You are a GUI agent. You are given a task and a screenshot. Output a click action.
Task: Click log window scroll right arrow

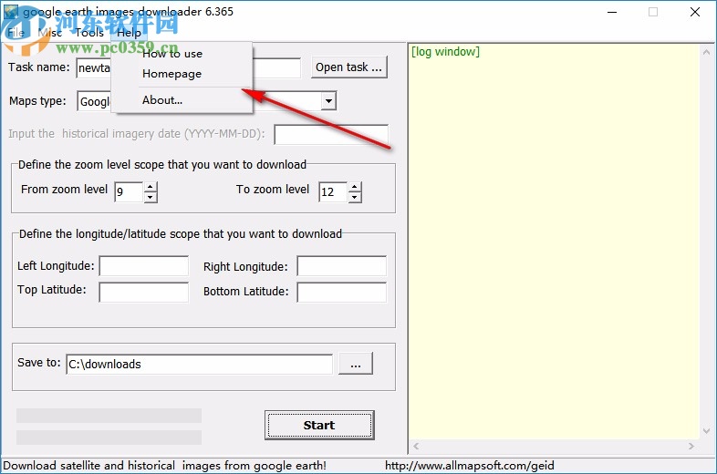coord(691,446)
